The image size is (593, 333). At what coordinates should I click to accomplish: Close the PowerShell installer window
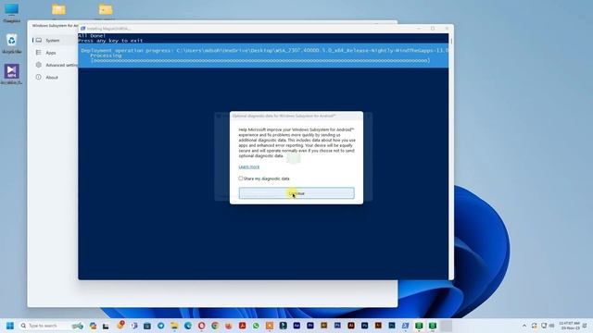[x=447, y=29]
